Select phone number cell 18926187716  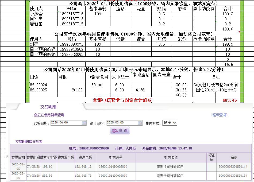(71, 14)
